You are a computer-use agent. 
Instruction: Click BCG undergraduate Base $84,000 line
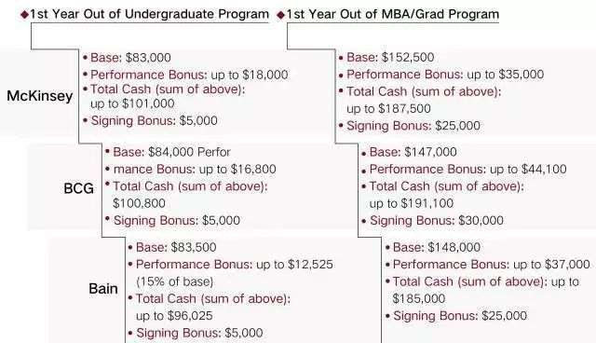pyautogui.click(x=171, y=152)
